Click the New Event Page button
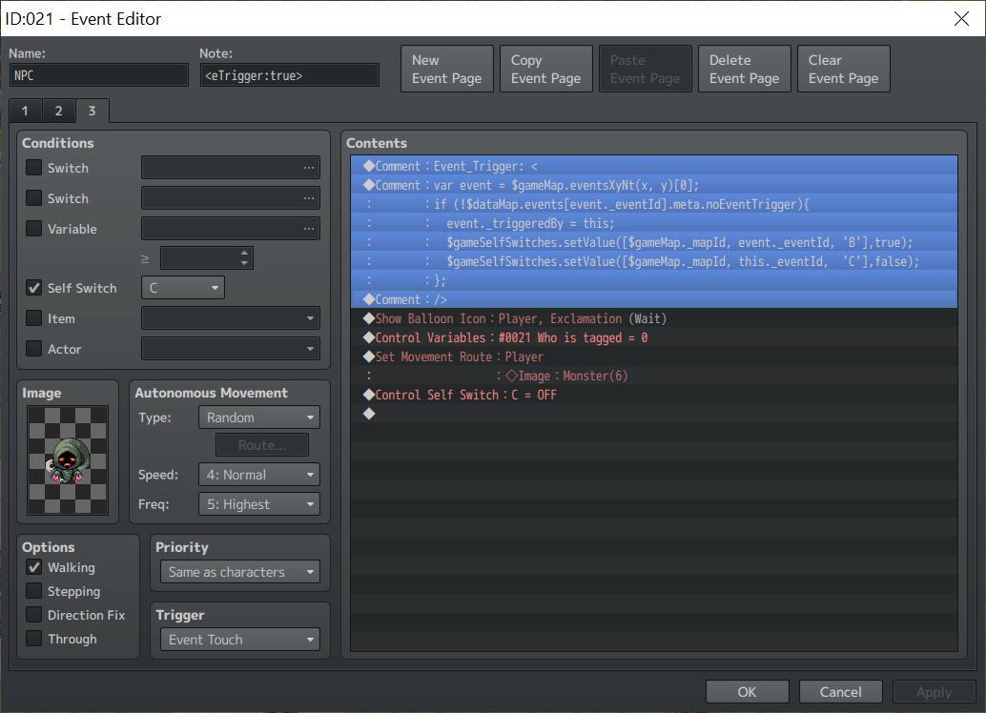This screenshot has width=986, height=713. 446,68
